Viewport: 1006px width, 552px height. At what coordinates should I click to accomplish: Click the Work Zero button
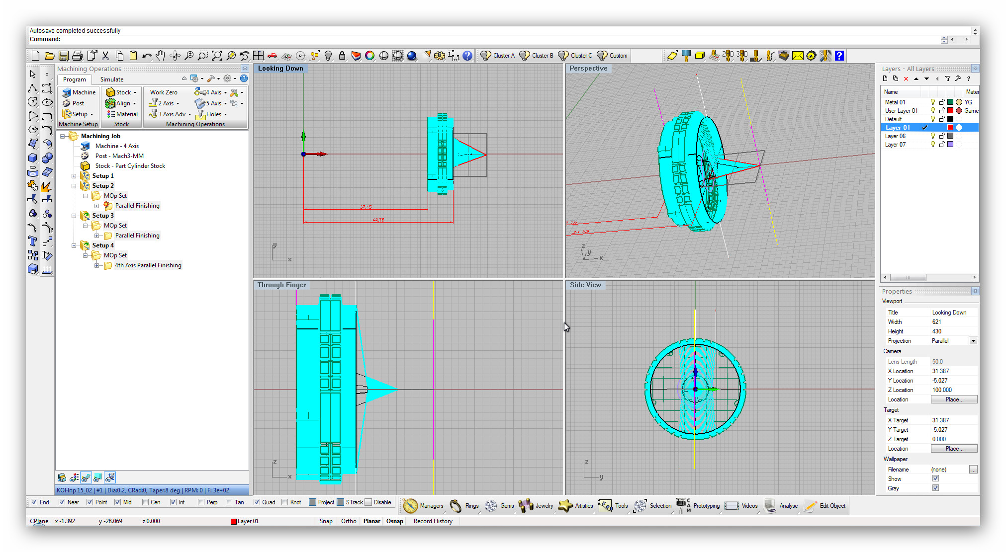[164, 92]
